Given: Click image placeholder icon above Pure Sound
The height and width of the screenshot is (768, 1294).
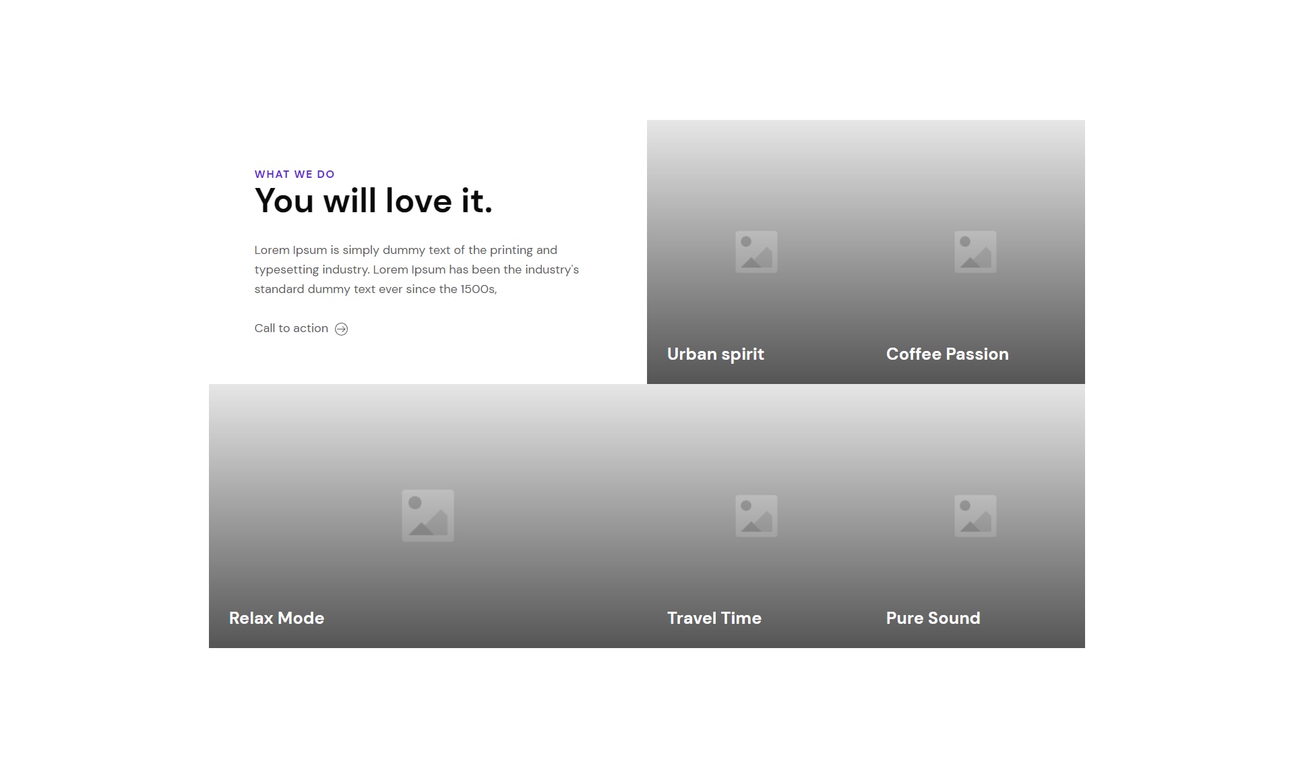Looking at the screenshot, I should pyautogui.click(x=975, y=516).
